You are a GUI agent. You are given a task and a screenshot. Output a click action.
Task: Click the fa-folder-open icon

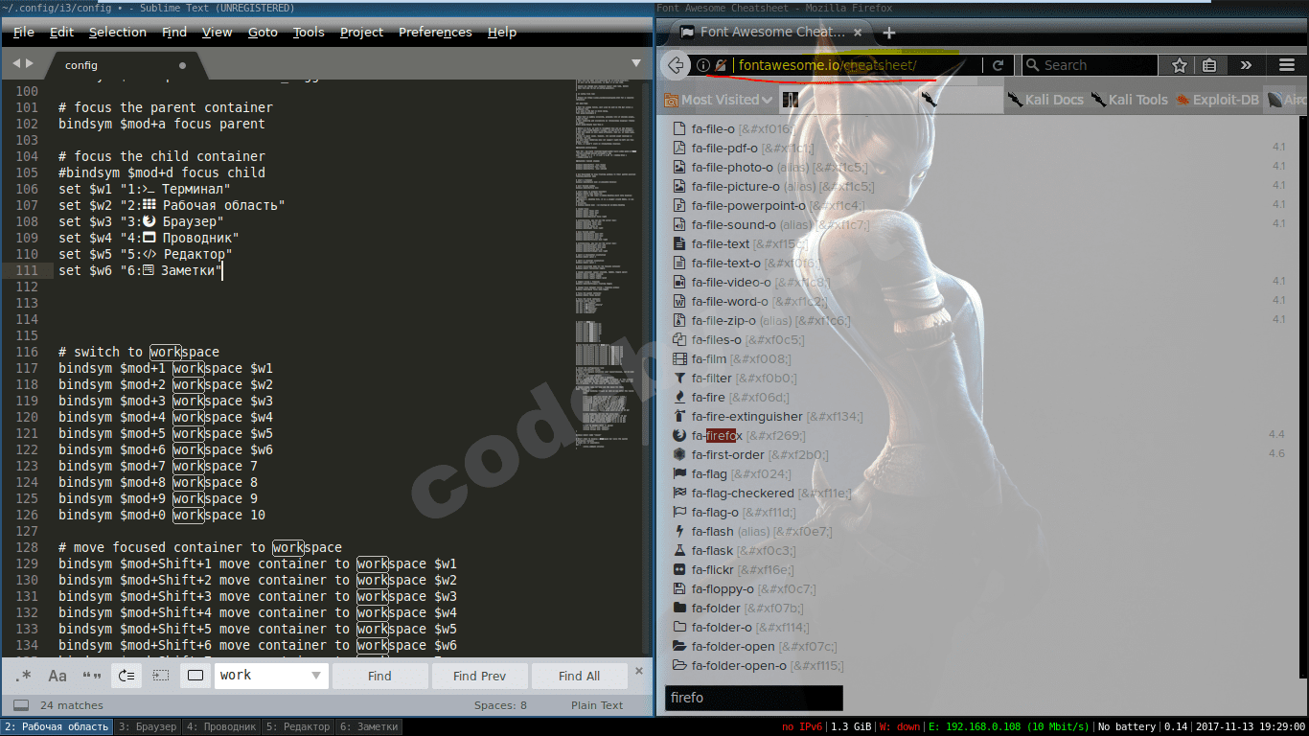679,647
